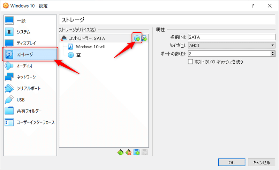
Task: Click the 名前 input field containing SATA
Action: (232, 37)
